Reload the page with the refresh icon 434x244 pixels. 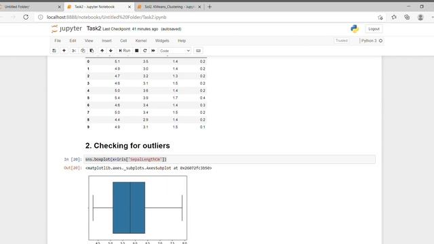point(26,17)
